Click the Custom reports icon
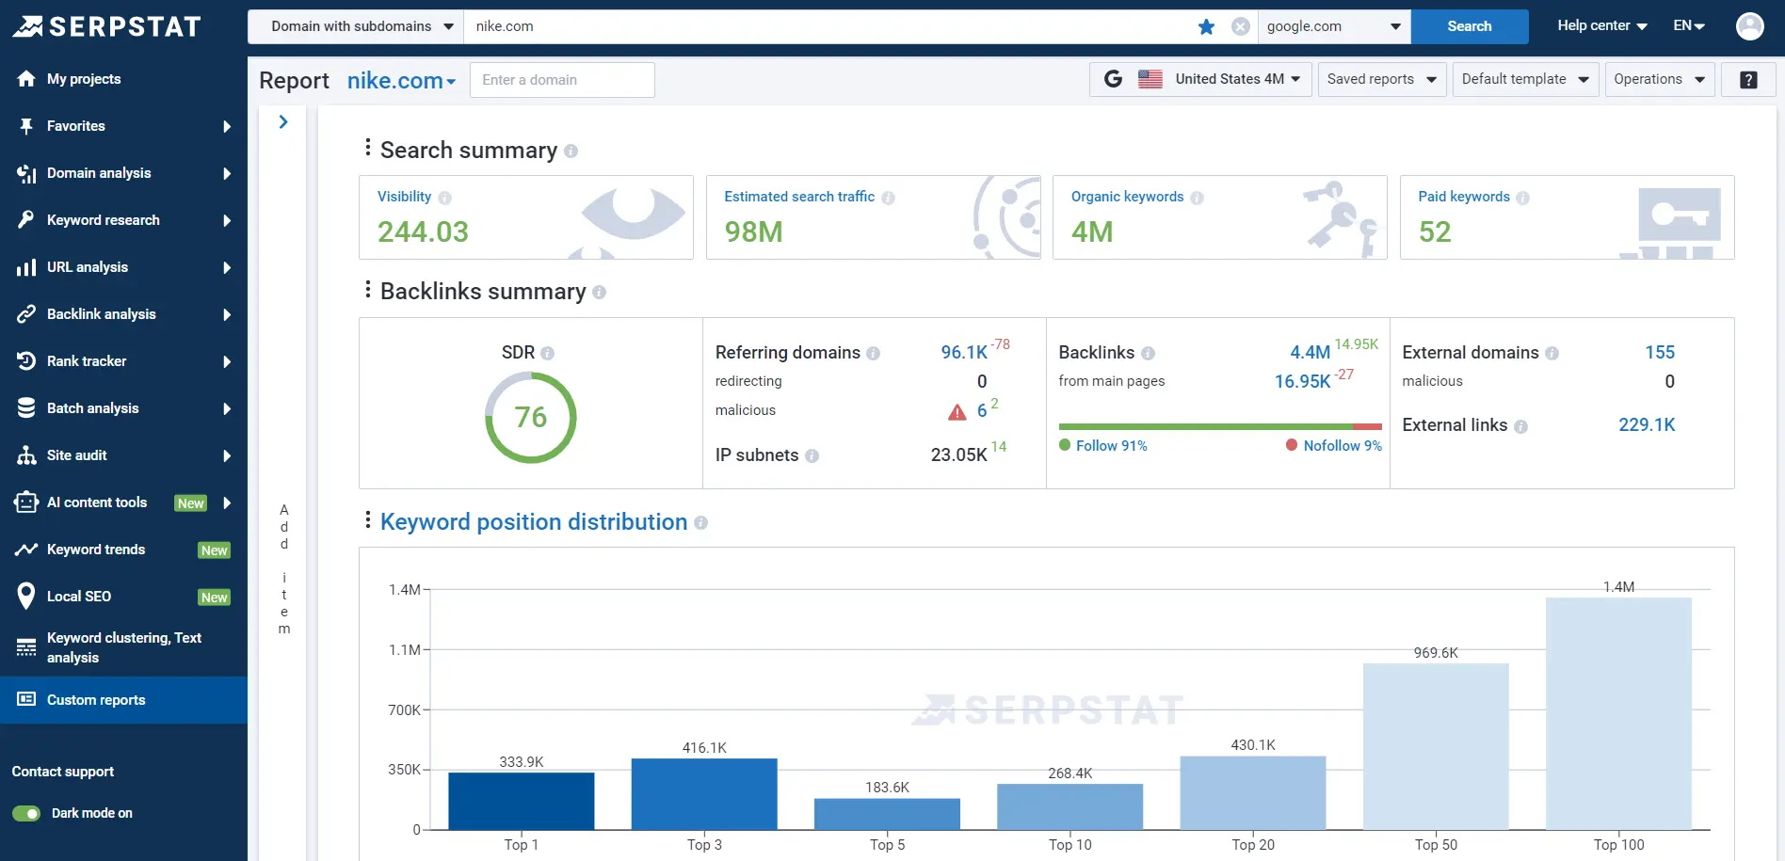The height and width of the screenshot is (861, 1785). coord(26,699)
